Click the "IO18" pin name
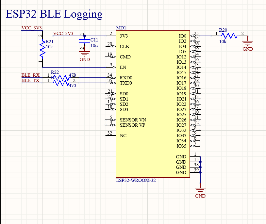 click(181, 88)
